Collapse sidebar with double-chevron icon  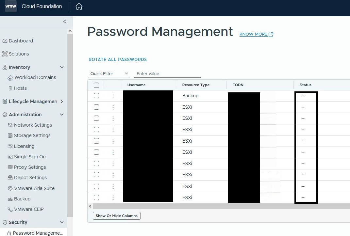click(65, 22)
